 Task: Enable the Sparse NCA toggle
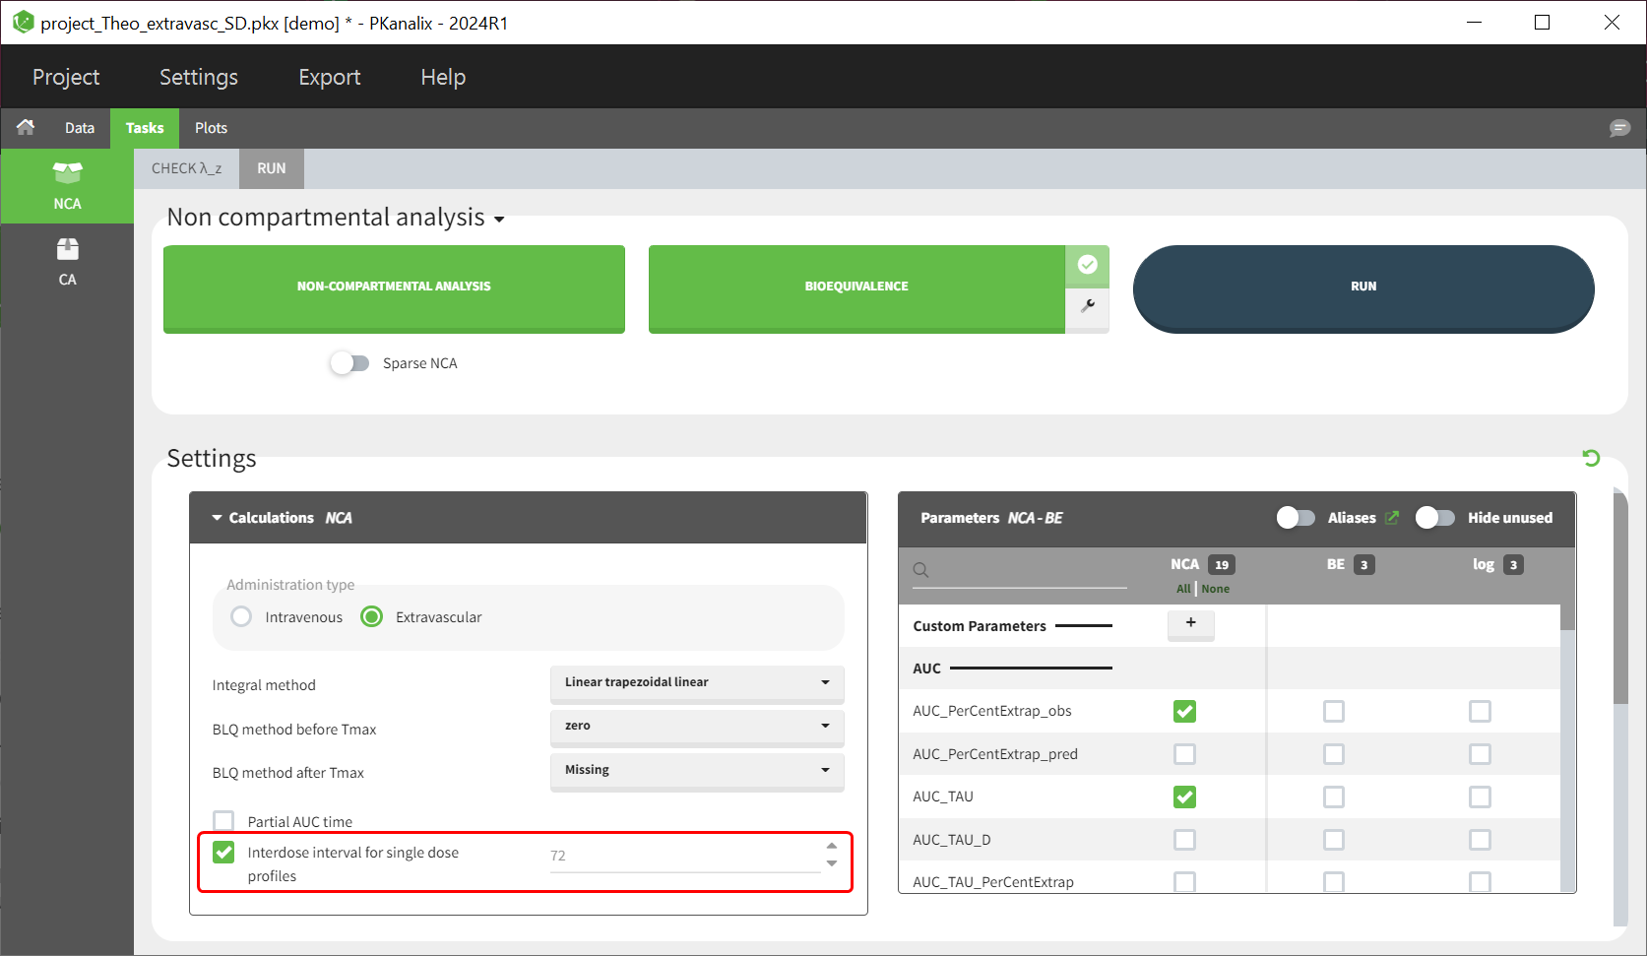(x=349, y=363)
